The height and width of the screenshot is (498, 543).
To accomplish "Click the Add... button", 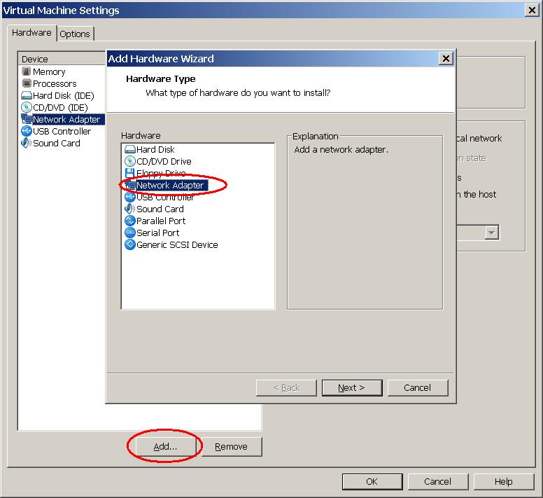I will [x=165, y=447].
